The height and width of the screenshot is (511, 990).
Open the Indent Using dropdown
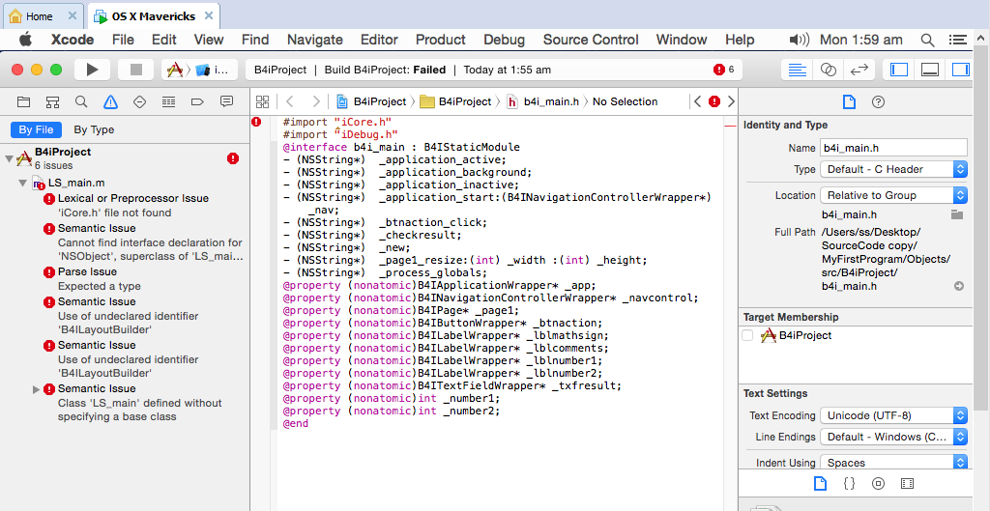(x=893, y=463)
